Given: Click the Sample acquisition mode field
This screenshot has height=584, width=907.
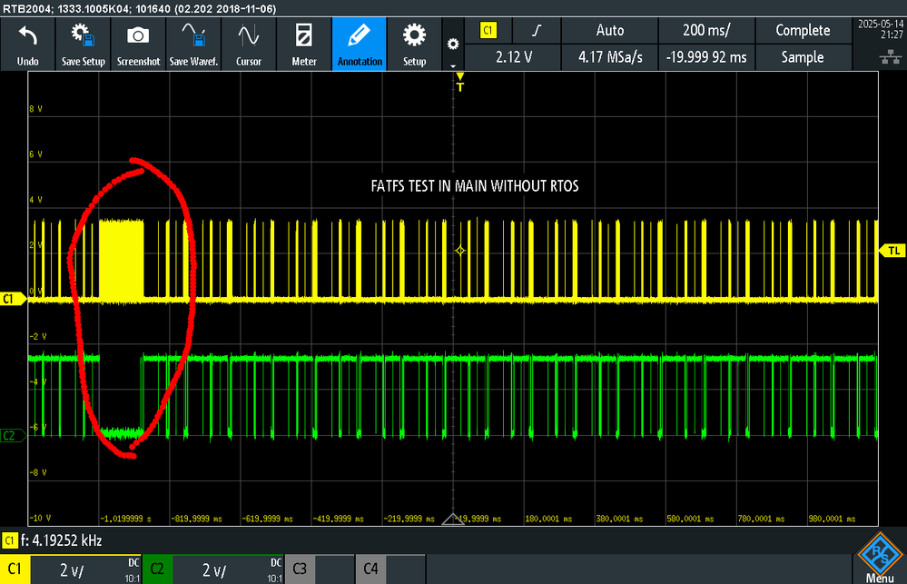Looking at the screenshot, I should pos(803,56).
